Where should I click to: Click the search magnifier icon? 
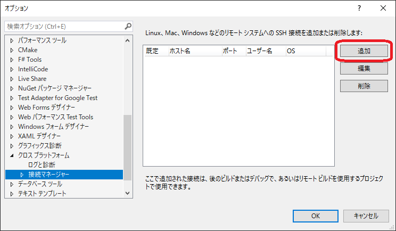128,26
